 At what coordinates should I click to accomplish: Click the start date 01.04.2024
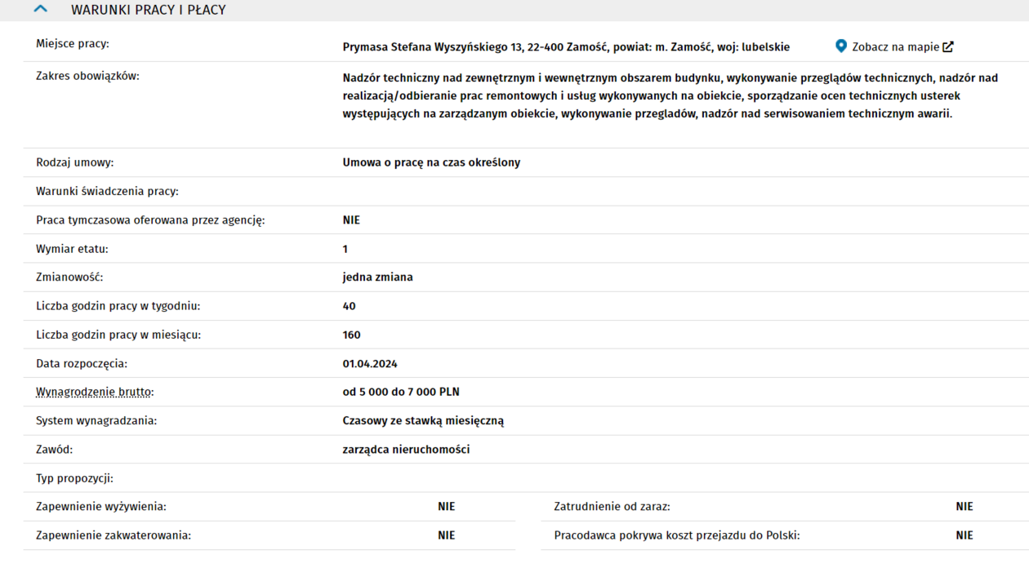370,363
